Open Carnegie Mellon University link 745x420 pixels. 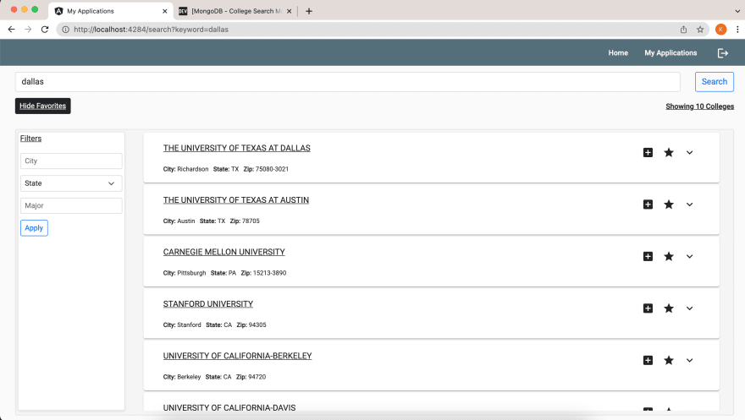coord(223,252)
